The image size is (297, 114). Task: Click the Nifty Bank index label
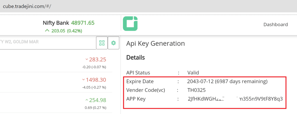coord(56,23)
